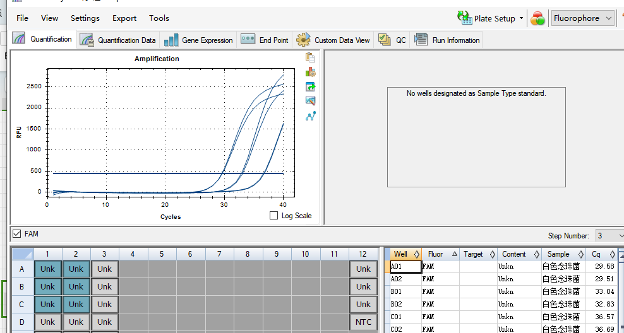The width and height of the screenshot is (624, 333).
Task: Uncheck the FAM fluorophore checkbox
Action: (x=16, y=233)
